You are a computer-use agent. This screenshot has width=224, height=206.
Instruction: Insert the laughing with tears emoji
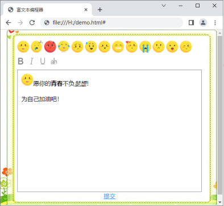64,47
